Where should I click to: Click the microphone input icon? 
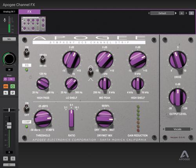click(x=5, y=20)
